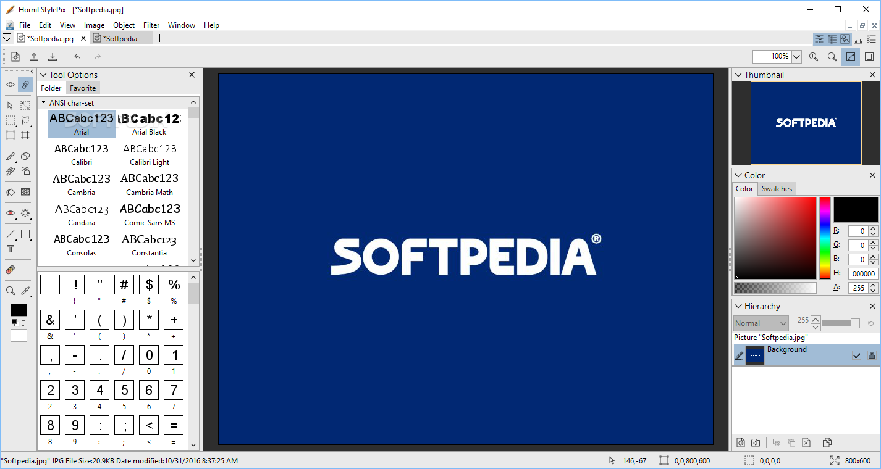Click the upload arrow toolbar icon

click(x=34, y=57)
